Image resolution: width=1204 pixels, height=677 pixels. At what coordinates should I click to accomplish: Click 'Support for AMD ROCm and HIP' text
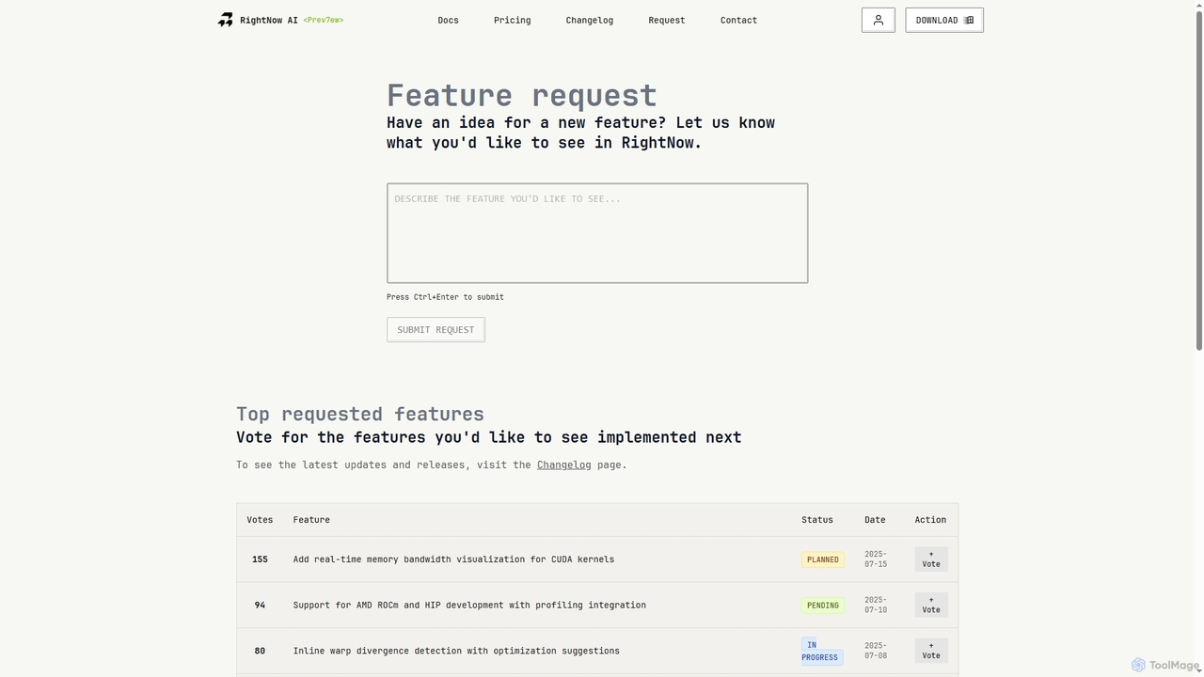tap(469, 606)
